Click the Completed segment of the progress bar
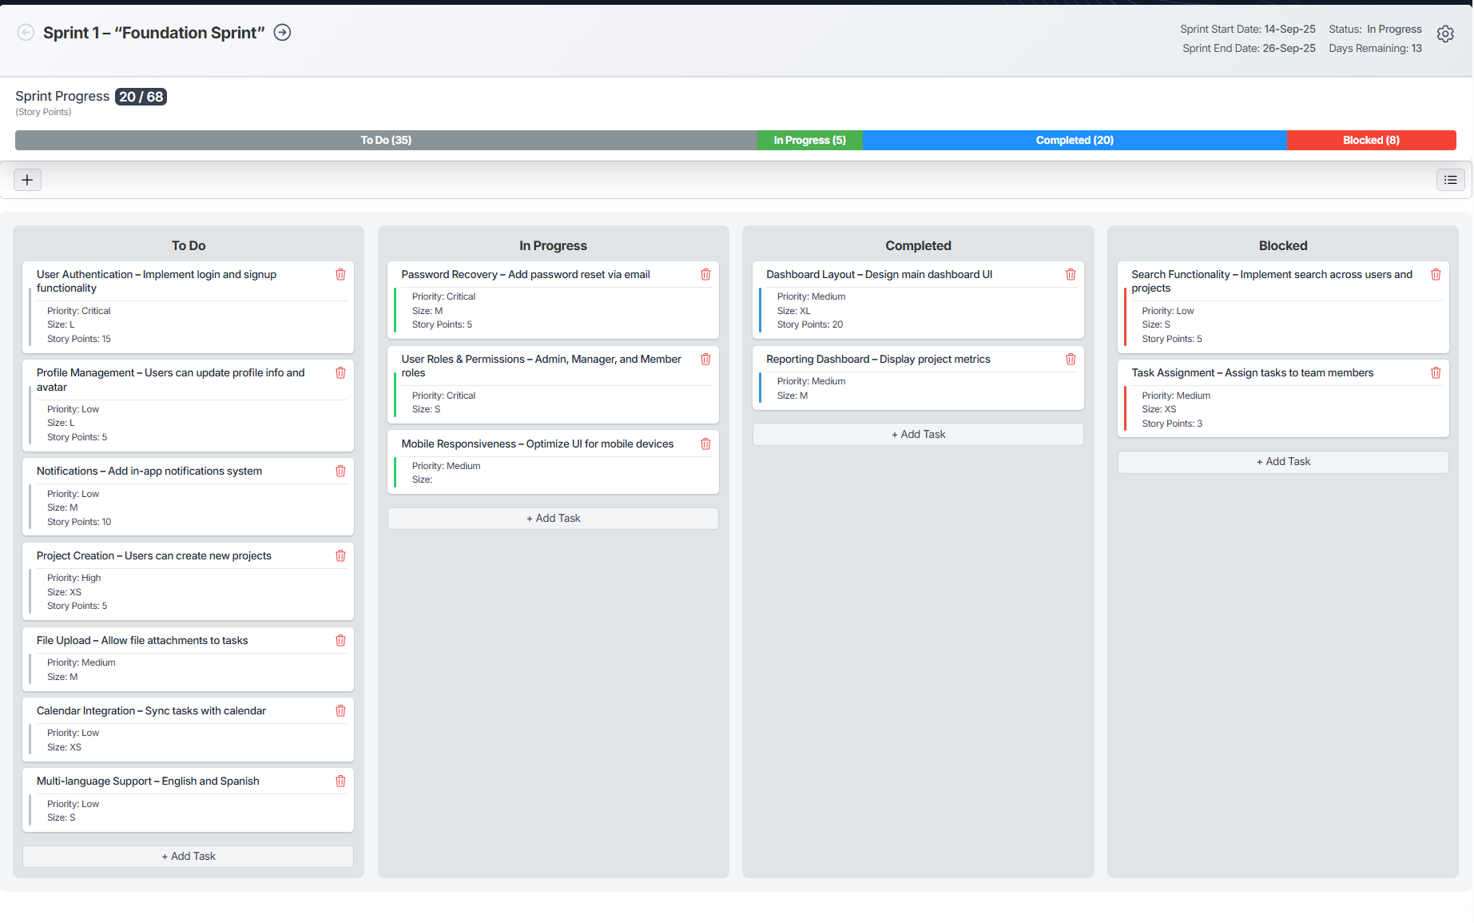1474x923 pixels. click(x=1075, y=140)
